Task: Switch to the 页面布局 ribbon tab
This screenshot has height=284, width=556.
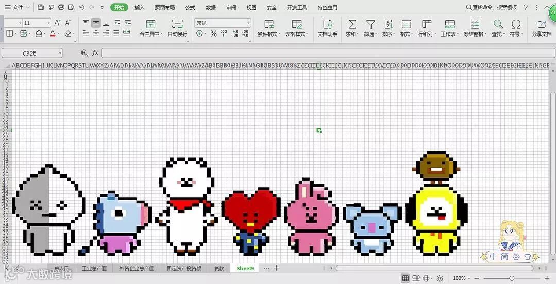Action: (x=165, y=7)
